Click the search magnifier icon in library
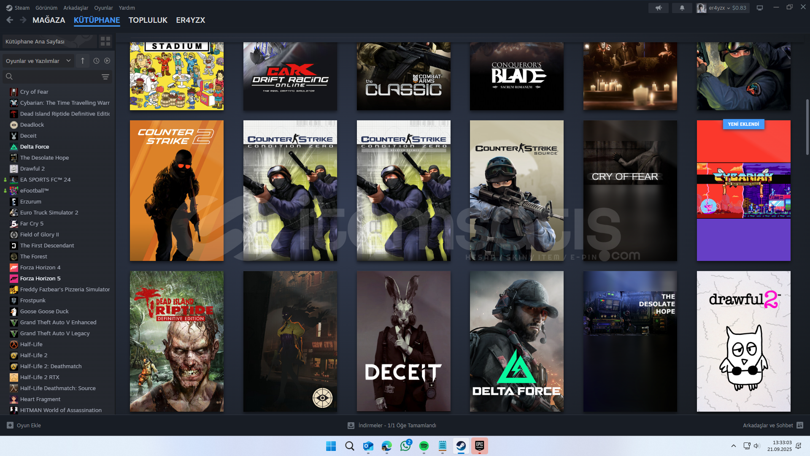 pos(9,76)
